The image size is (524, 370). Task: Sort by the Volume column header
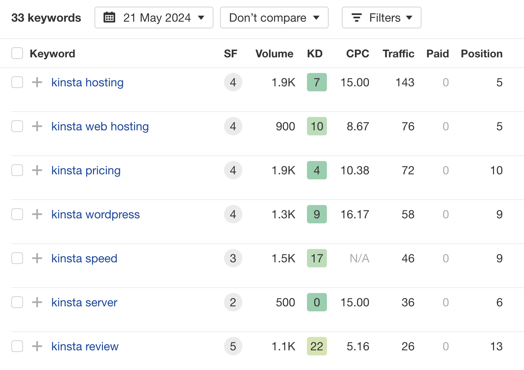[x=274, y=54]
